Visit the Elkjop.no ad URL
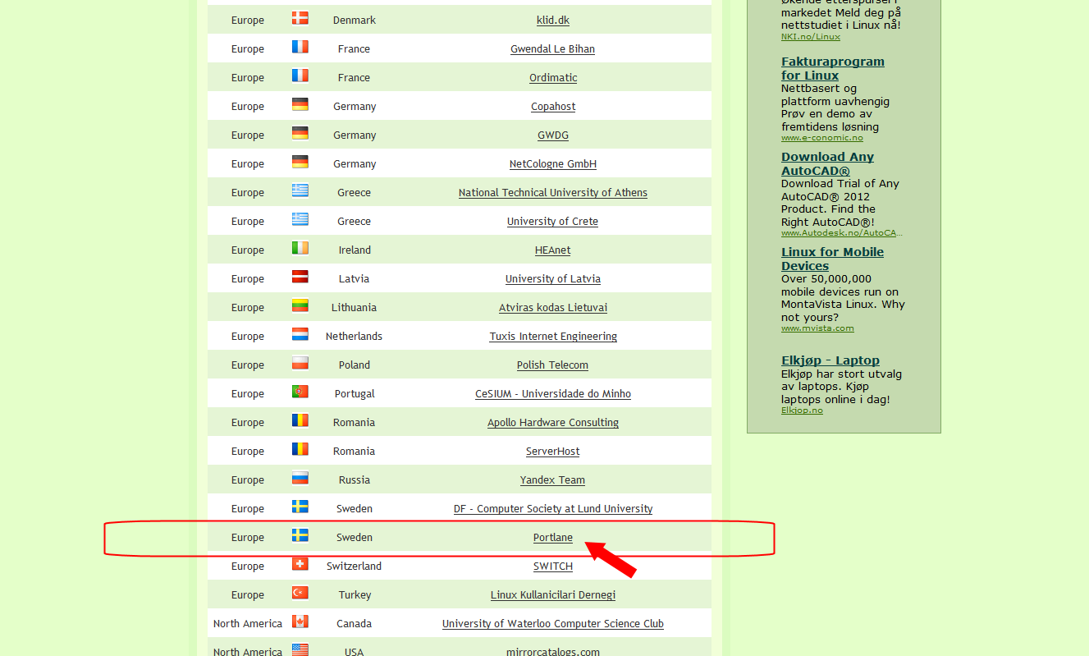Screen dimensions: 1089x656 tap(802, 411)
